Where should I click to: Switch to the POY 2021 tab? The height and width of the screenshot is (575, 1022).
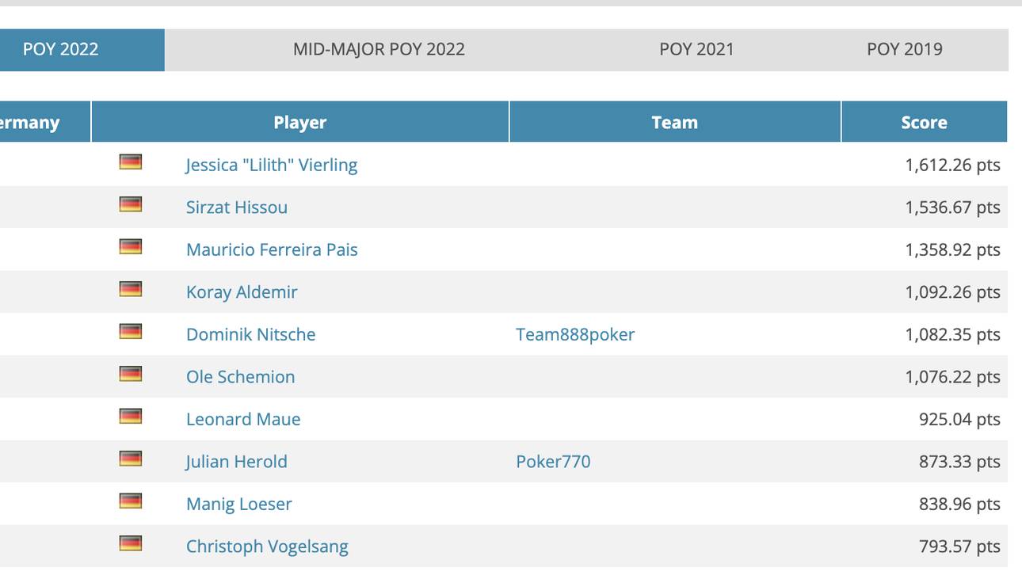[x=696, y=49]
